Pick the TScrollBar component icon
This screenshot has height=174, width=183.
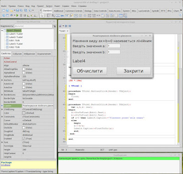tap(98, 16)
